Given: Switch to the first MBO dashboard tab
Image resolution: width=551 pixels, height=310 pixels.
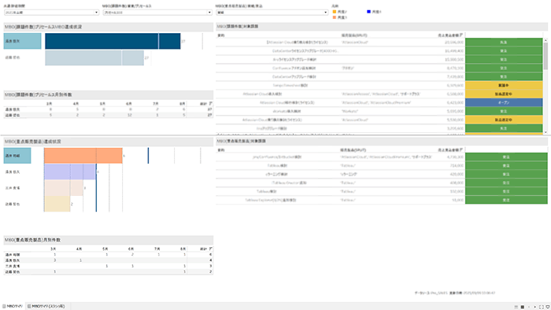Looking at the screenshot, I should click(13, 307).
